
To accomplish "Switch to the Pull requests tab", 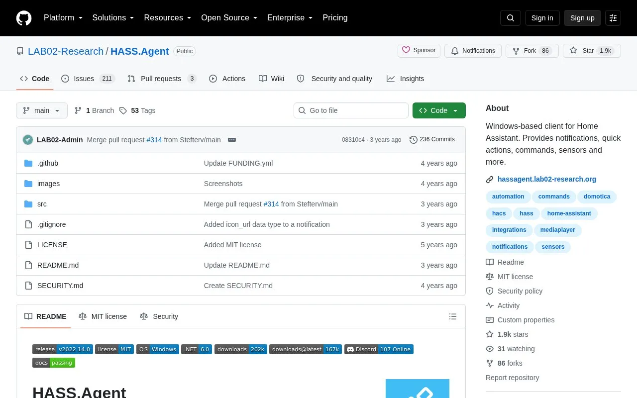I will tap(162, 79).
